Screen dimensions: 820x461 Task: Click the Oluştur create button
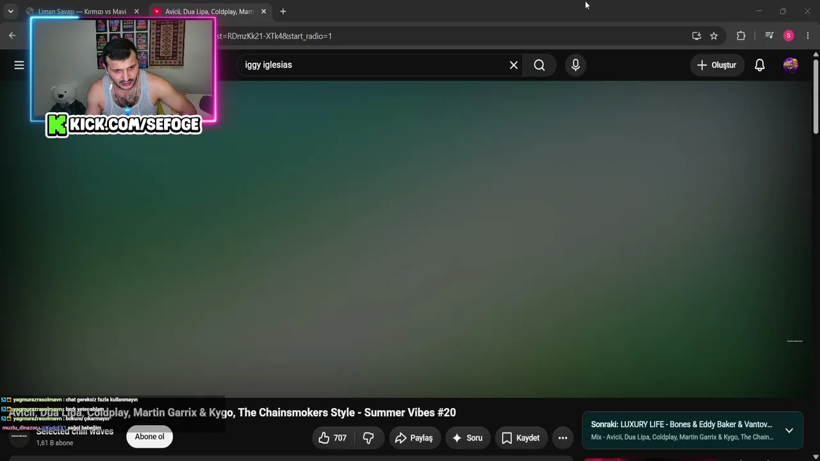[717, 65]
